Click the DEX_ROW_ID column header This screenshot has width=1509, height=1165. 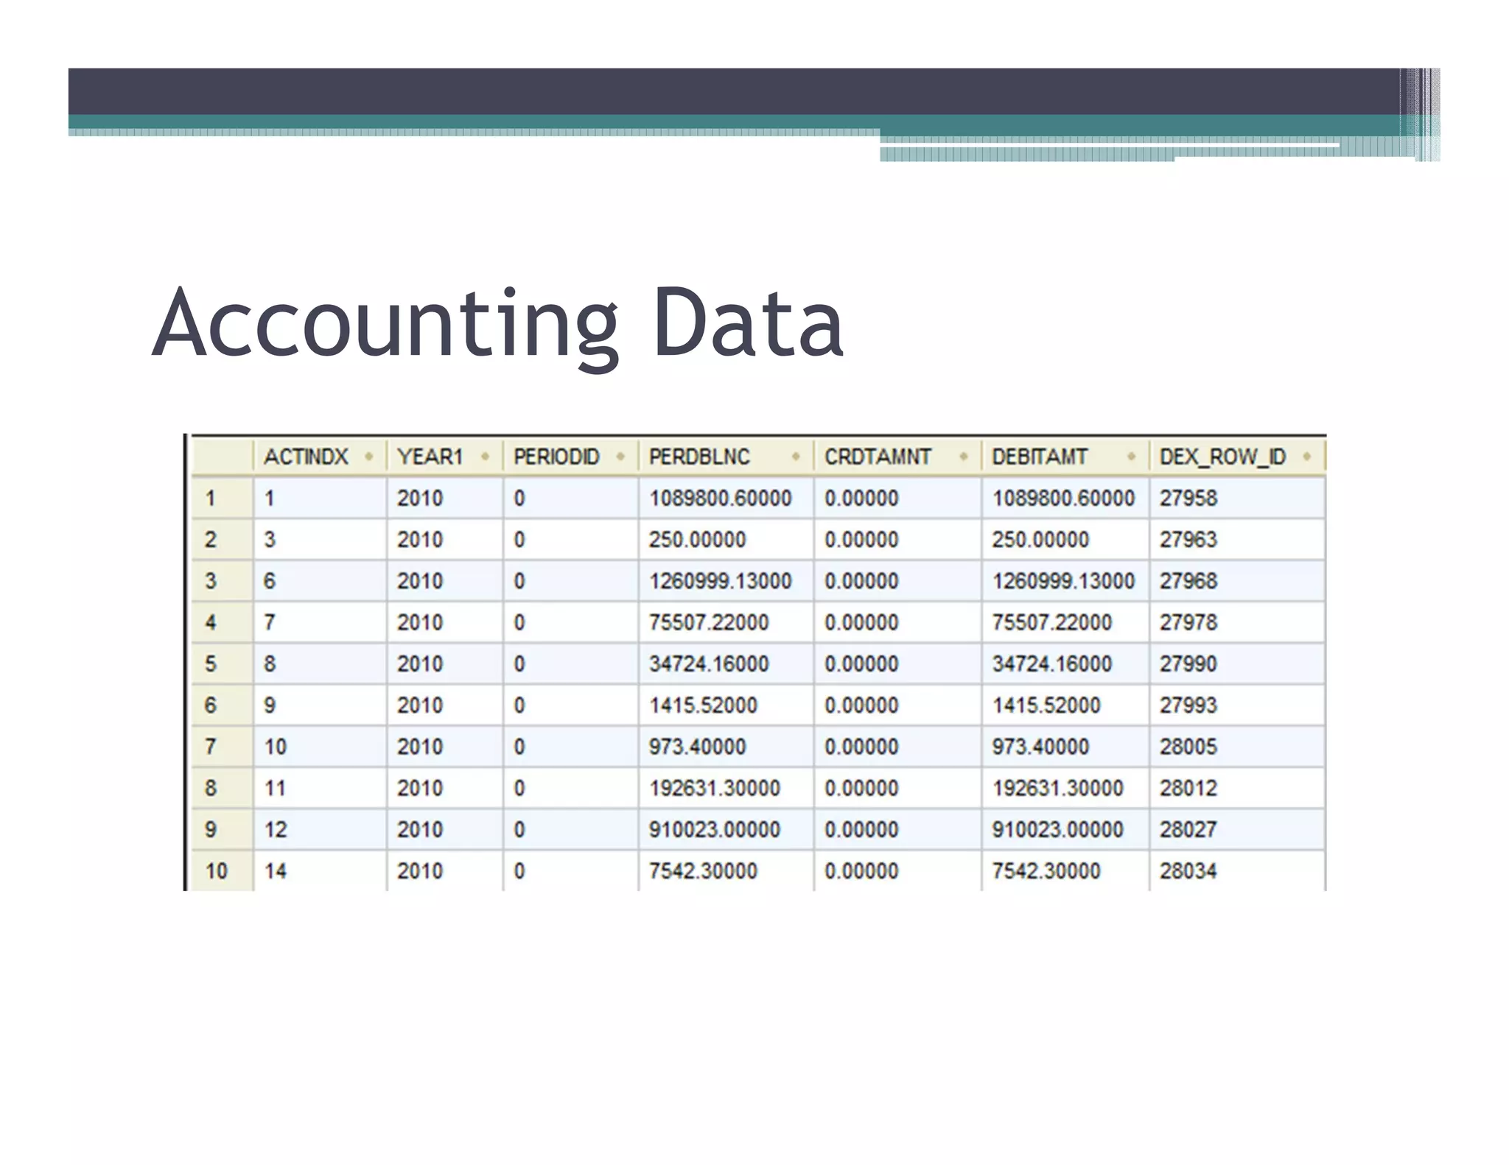point(1237,457)
